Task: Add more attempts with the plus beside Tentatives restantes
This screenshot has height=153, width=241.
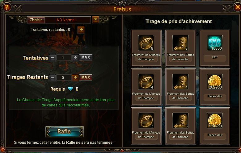Action: tap(81, 30)
